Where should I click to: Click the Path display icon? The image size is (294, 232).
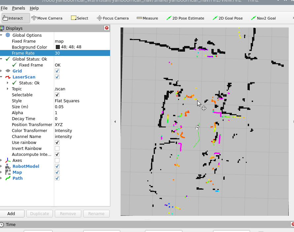point(8,178)
